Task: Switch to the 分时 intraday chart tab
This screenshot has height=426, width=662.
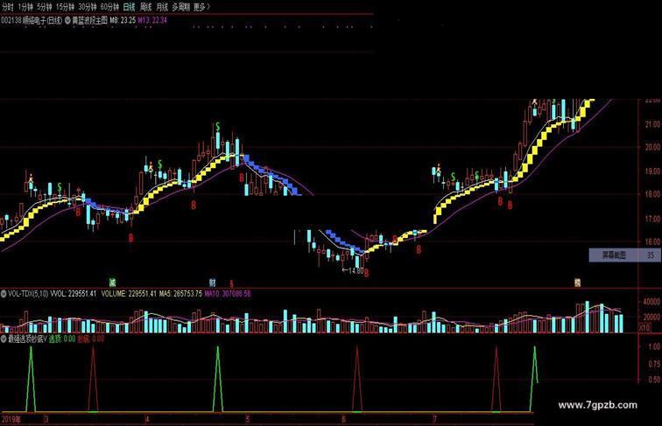Action: [x=8, y=7]
